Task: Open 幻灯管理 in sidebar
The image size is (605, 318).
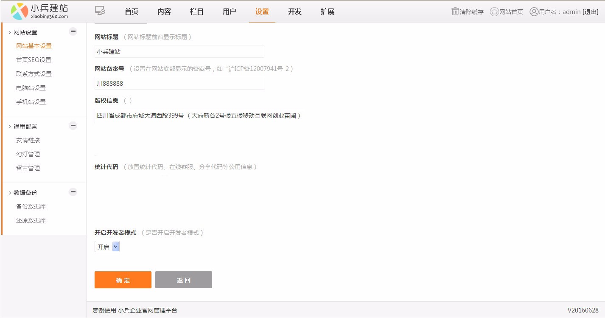Action: (28, 154)
